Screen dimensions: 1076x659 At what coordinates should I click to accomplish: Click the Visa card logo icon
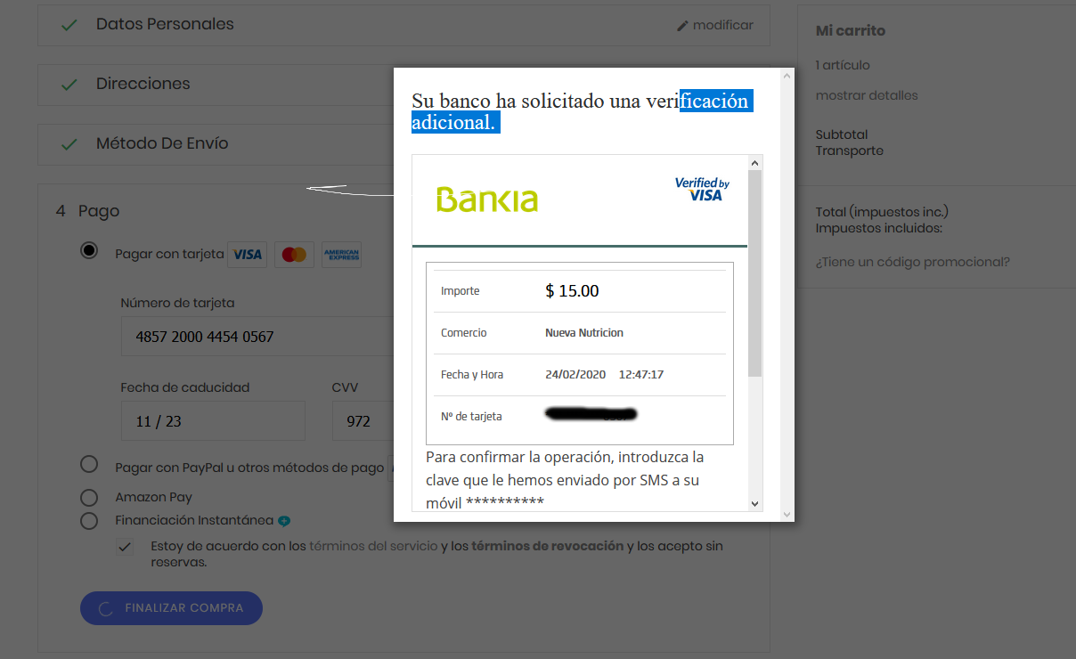click(248, 255)
